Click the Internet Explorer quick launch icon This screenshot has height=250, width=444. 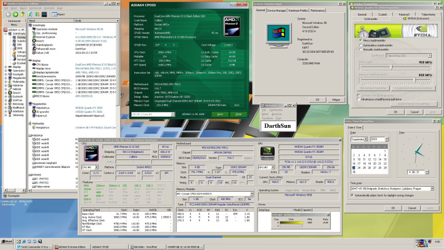click(24, 242)
